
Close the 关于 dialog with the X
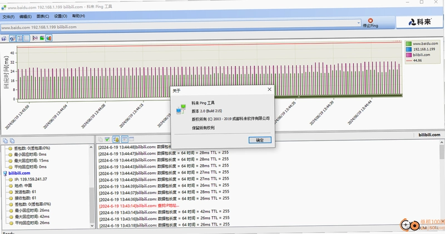click(x=269, y=89)
